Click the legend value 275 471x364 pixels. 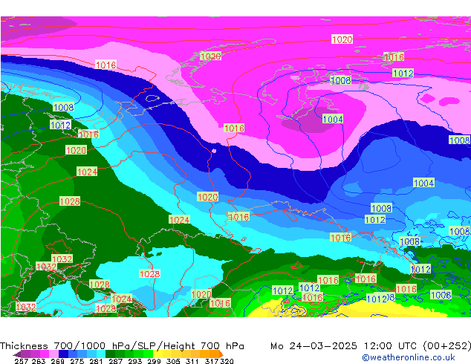pyautogui.click(x=77, y=361)
